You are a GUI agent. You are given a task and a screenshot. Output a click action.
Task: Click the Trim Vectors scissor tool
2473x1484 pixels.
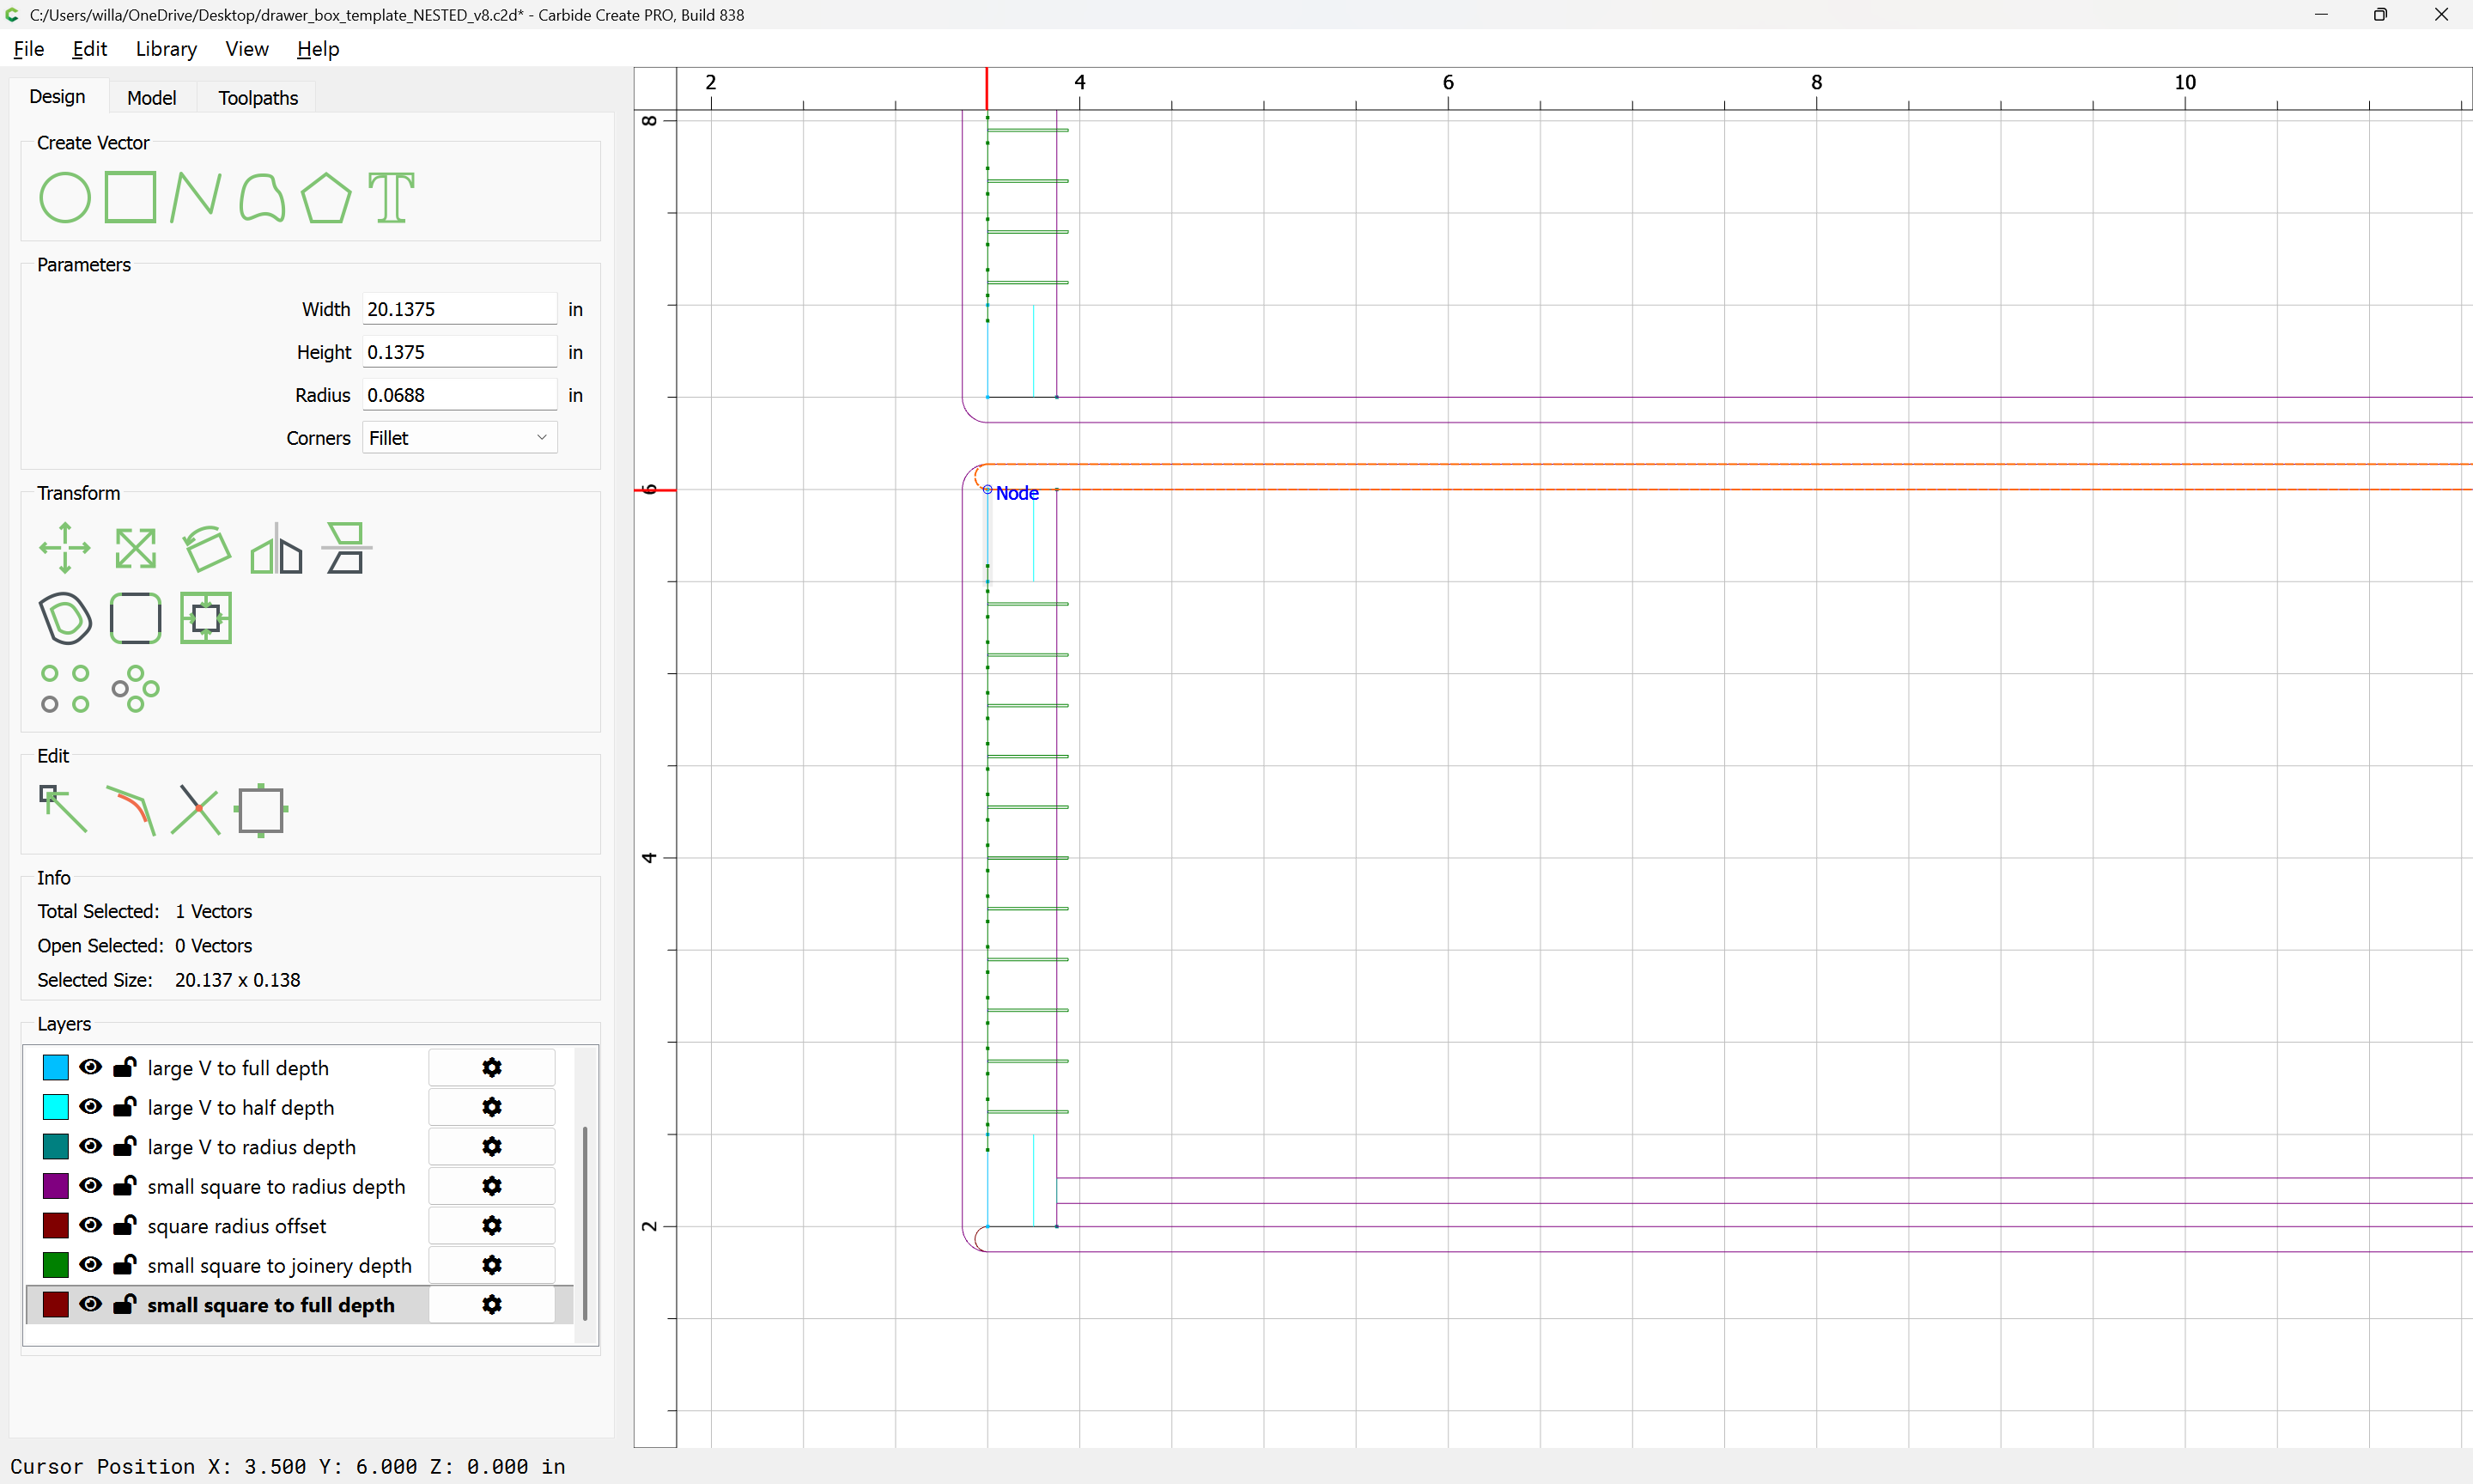click(x=195, y=809)
